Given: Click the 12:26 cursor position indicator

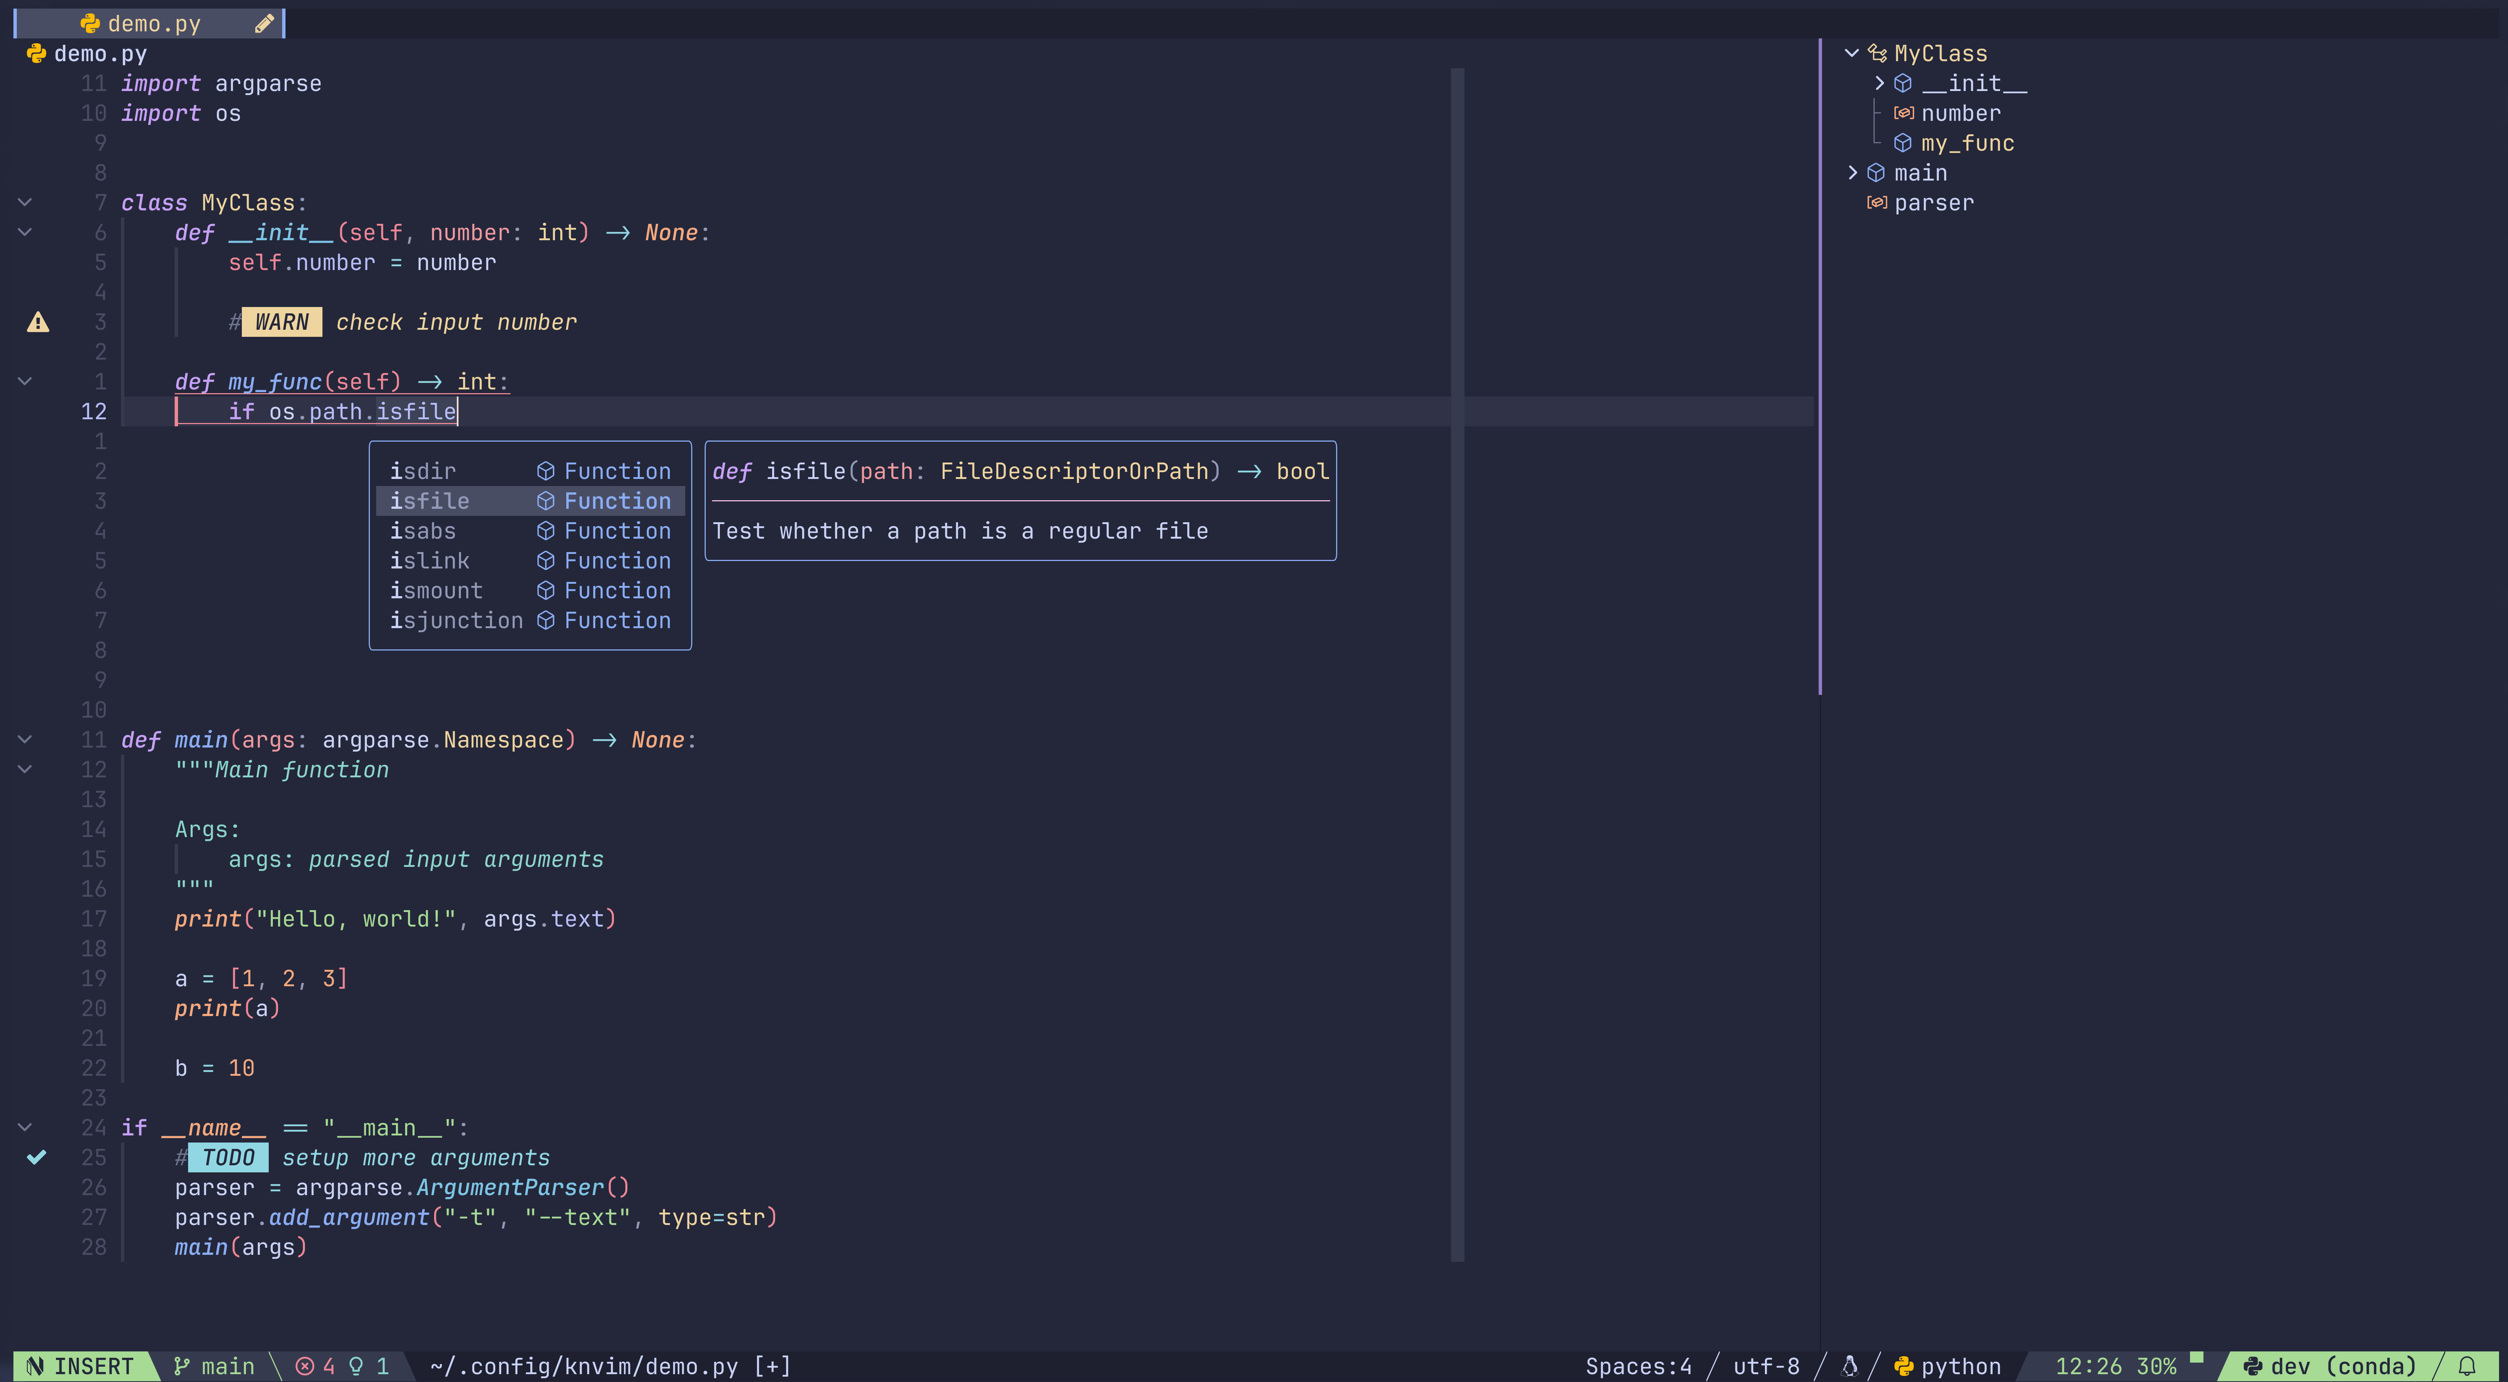Looking at the screenshot, I should pyautogui.click(x=2089, y=1366).
